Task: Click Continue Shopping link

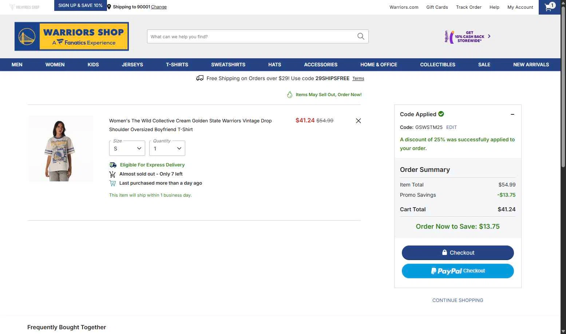Action: point(458,300)
